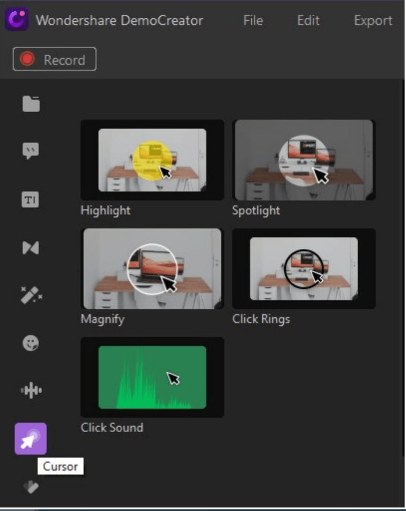The image size is (406, 511).
Task: Select the Click Sound effect thumbnail
Action: [152, 377]
